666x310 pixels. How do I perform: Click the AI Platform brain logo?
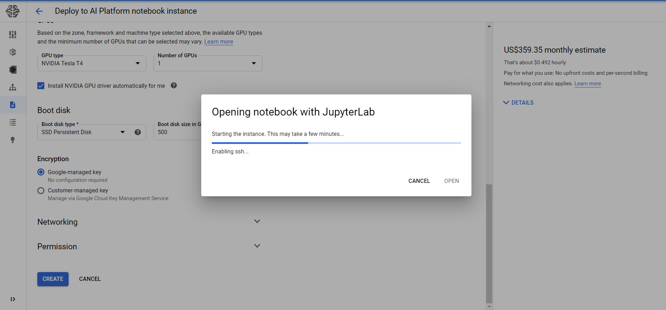[13, 11]
